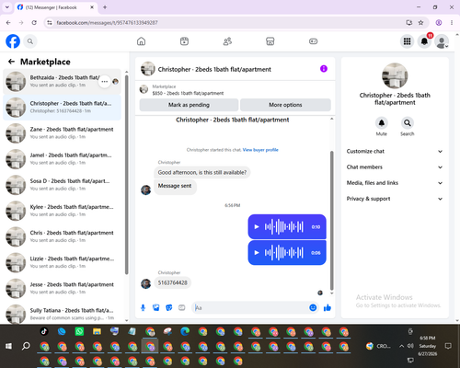This screenshot has height=368, width=460.
Task: Open the Jamel conversation
Action: (62, 159)
